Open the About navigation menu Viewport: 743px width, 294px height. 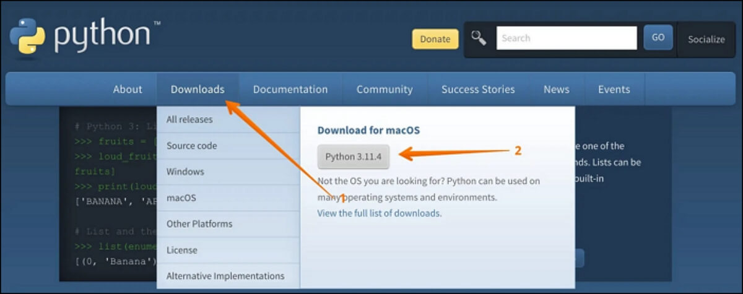(x=128, y=89)
